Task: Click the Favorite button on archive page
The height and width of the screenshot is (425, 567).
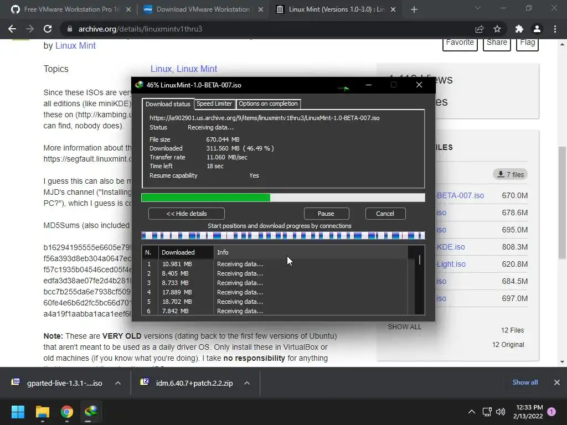Action: point(460,44)
